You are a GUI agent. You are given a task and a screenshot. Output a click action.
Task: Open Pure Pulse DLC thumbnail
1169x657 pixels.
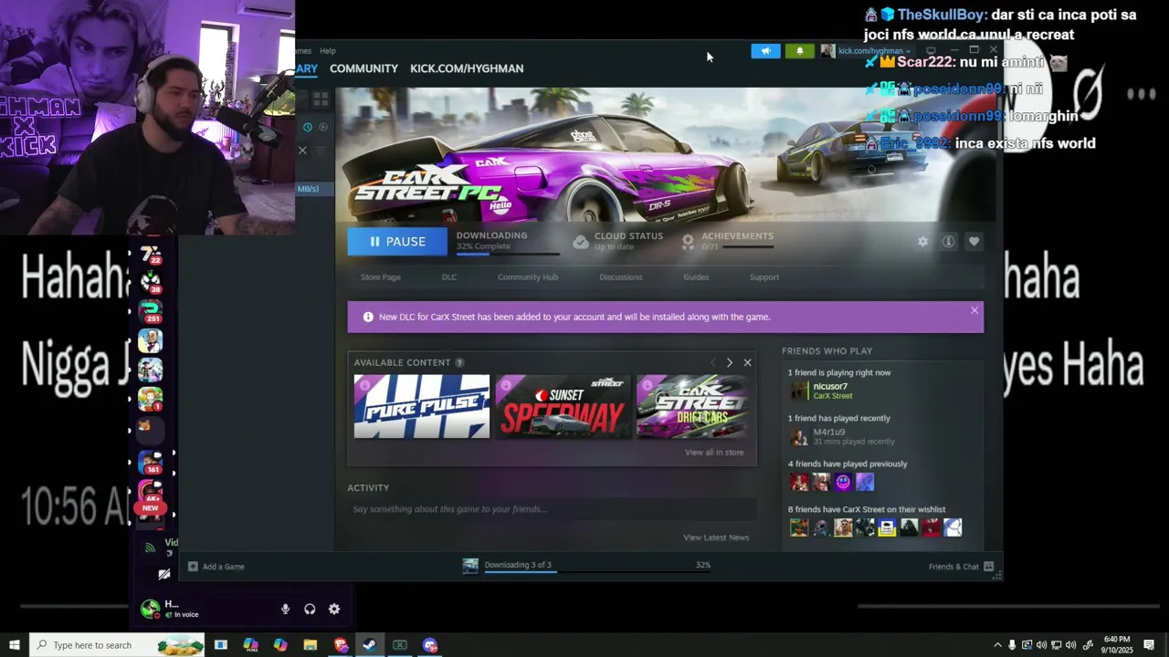[x=422, y=406]
